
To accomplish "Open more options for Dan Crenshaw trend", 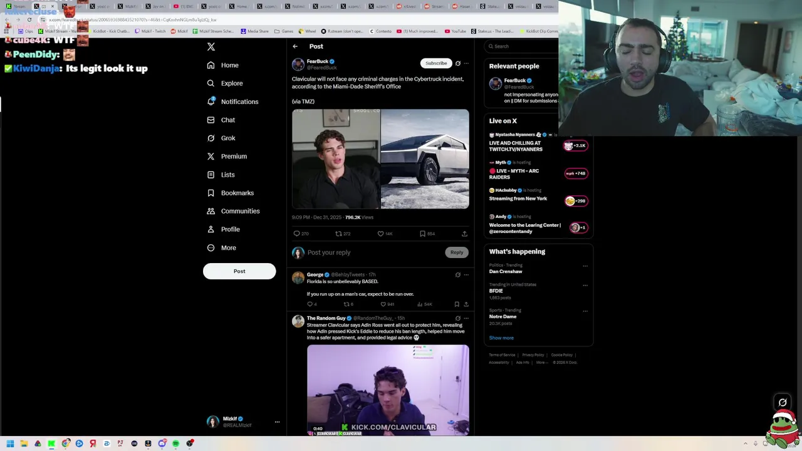I will pyautogui.click(x=585, y=266).
